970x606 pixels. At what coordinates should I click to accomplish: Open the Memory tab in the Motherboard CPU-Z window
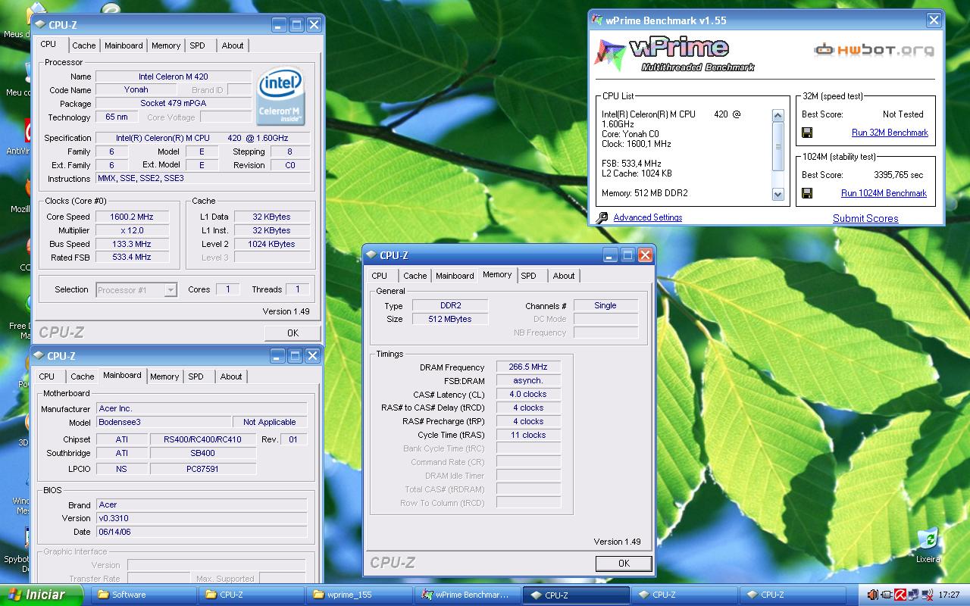pos(164,376)
